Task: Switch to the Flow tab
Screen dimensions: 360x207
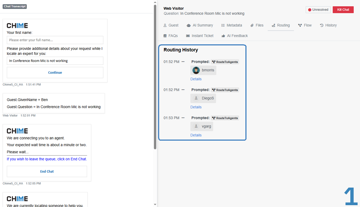Action: [x=305, y=25]
